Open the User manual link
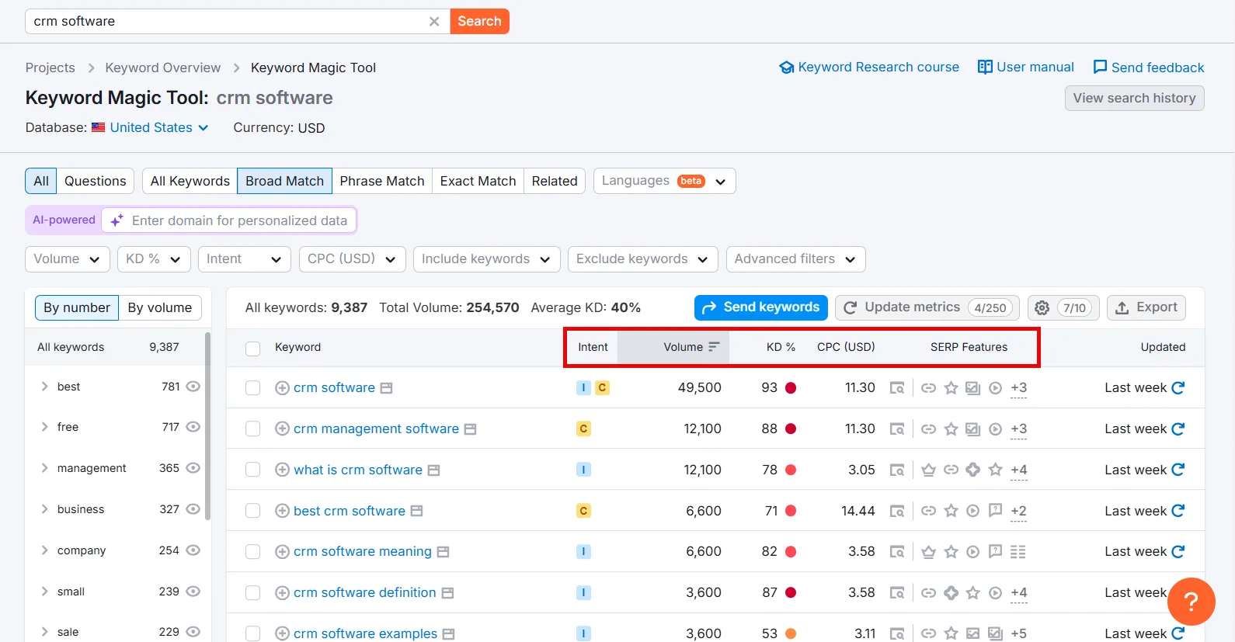Screen dimensions: 1235x642 pyautogui.click(x=1026, y=68)
